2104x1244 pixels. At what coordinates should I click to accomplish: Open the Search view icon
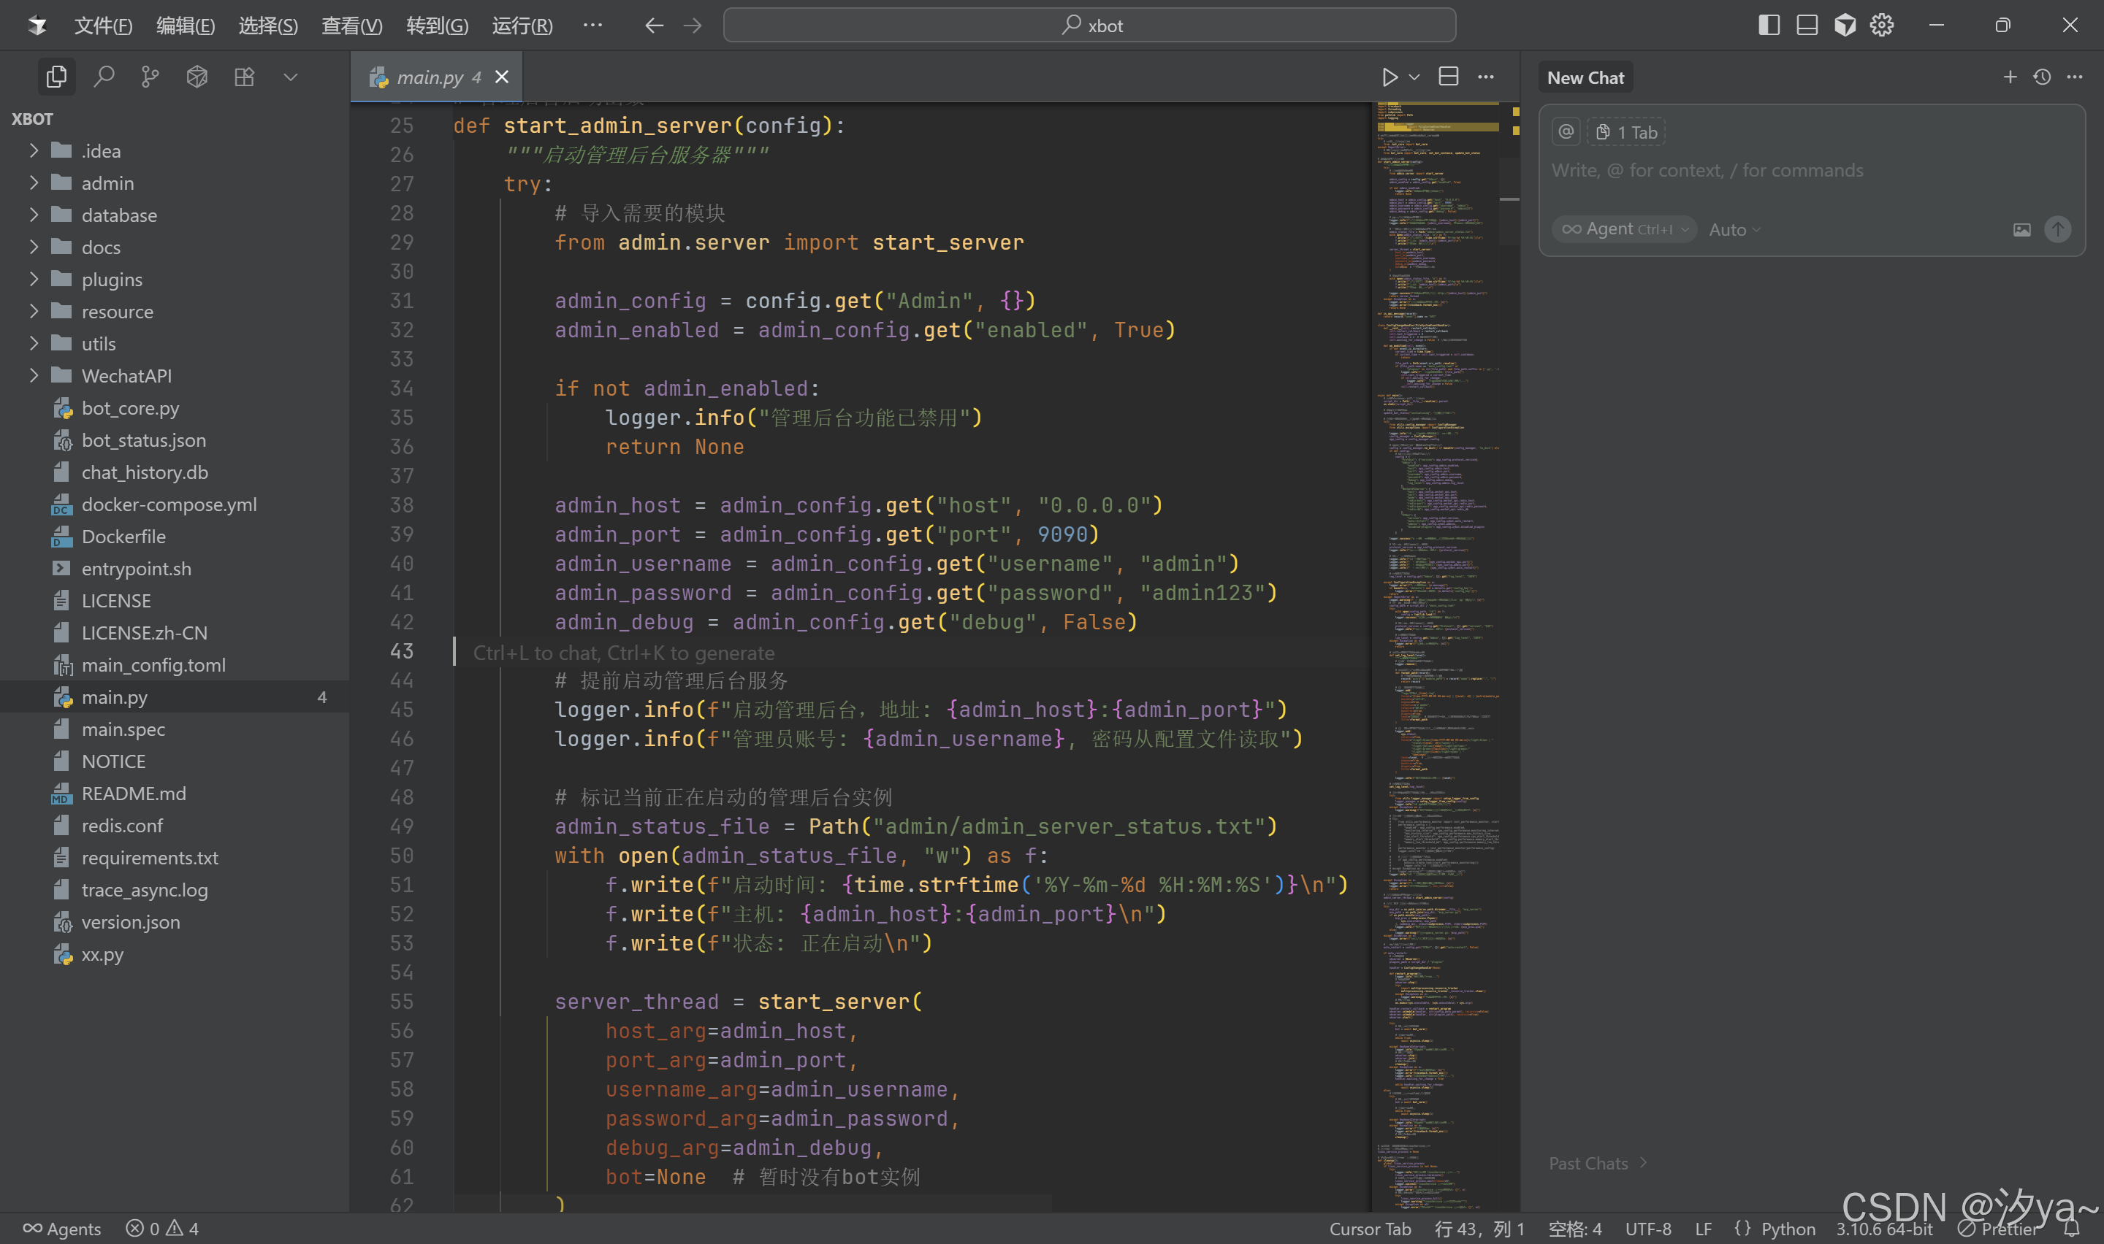coord(103,77)
